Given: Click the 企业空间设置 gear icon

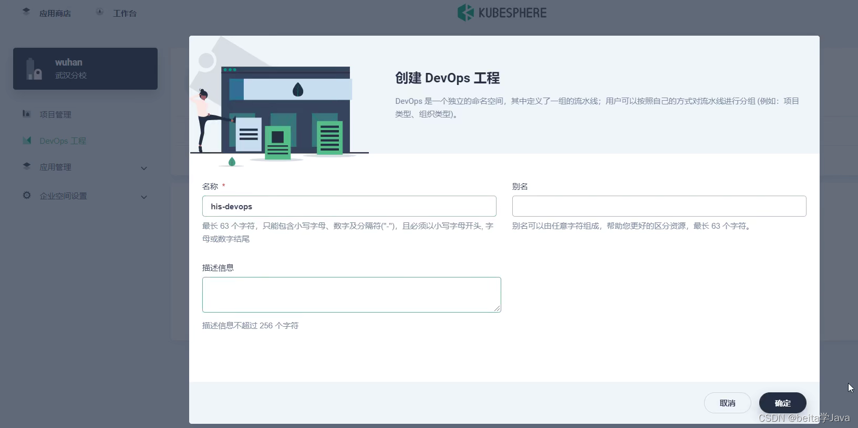Looking at the screenshot, I should [x=27, y=195].
